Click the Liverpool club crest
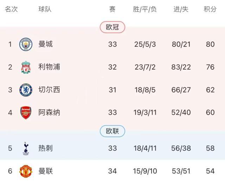Image resolution: width=225 pixels, height=183 pixels. click(x=26, y=67)
